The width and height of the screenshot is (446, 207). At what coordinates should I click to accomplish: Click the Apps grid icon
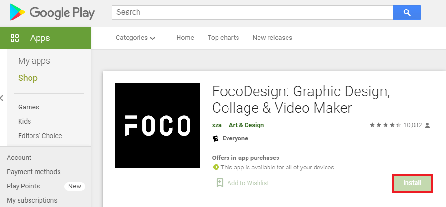pyautogui.click(x=14, y=38)
